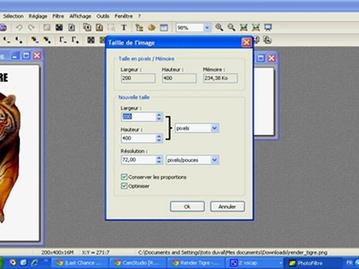359x269 pixels.
Task: Click the Image size toolbar icon
Action: pyautogui.click(x=87, y=27)
